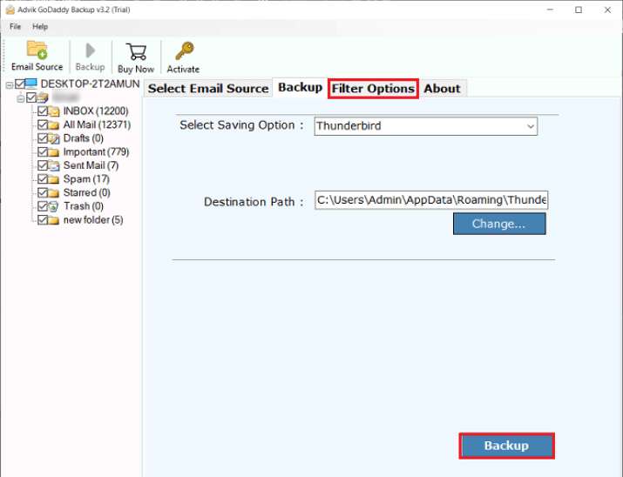Select the All Mail (12371) label
This screenshot has height=477, width=623.
[97, 124]
